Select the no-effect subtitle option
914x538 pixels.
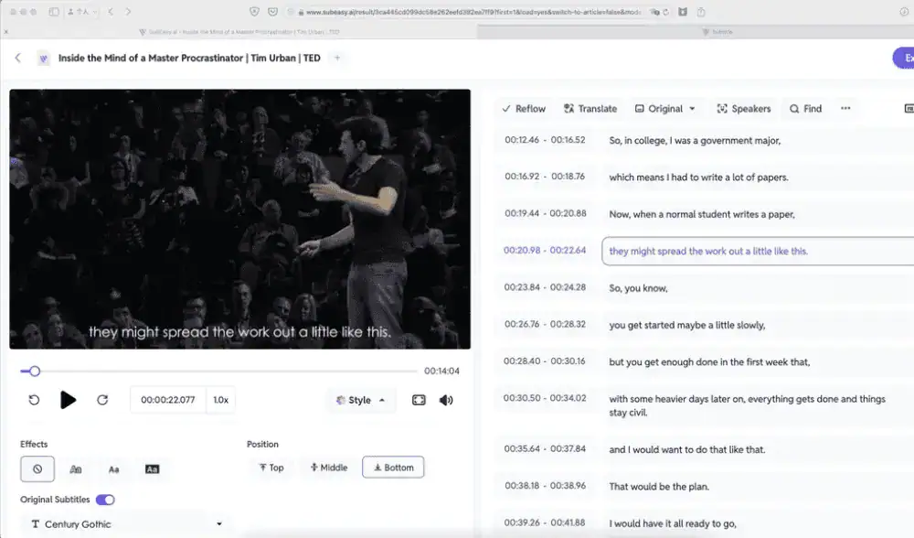tap(37, 468)
